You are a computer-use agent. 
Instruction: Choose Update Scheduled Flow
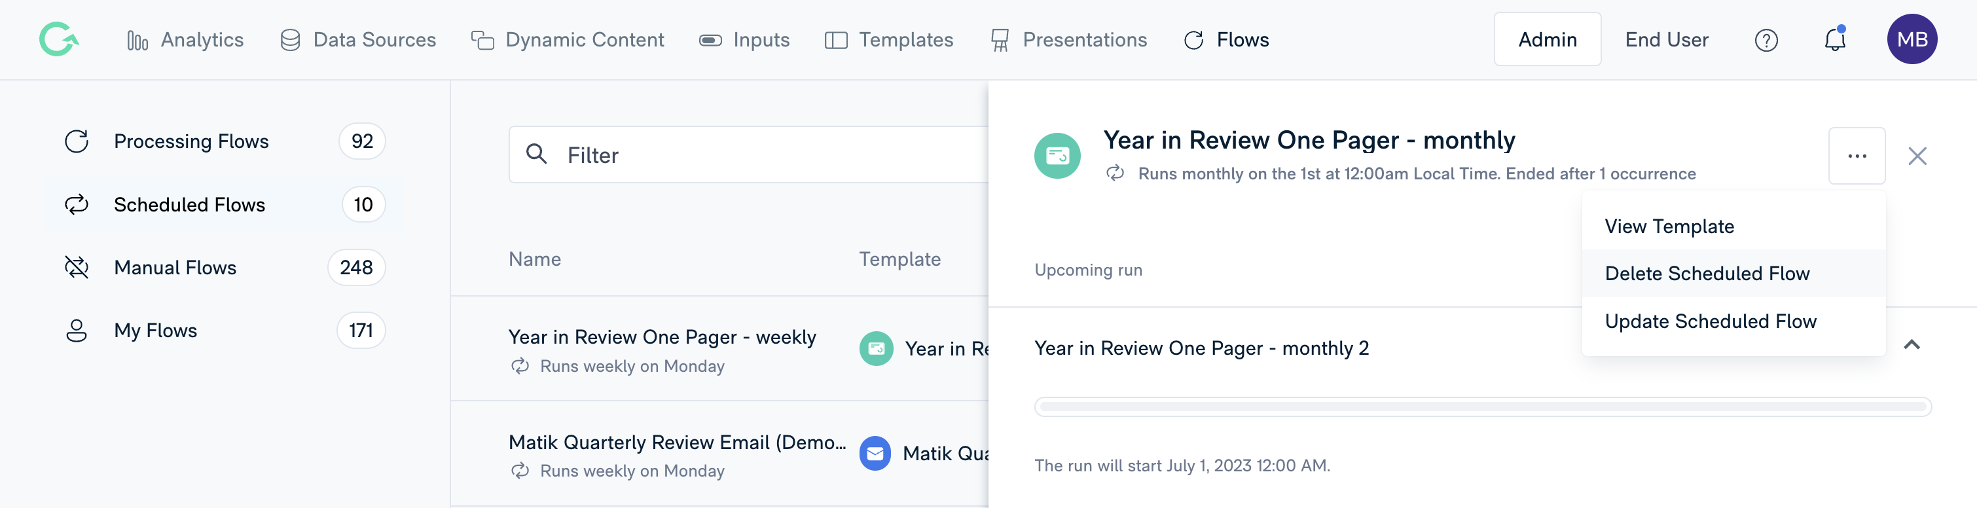tap(1733, 321)
